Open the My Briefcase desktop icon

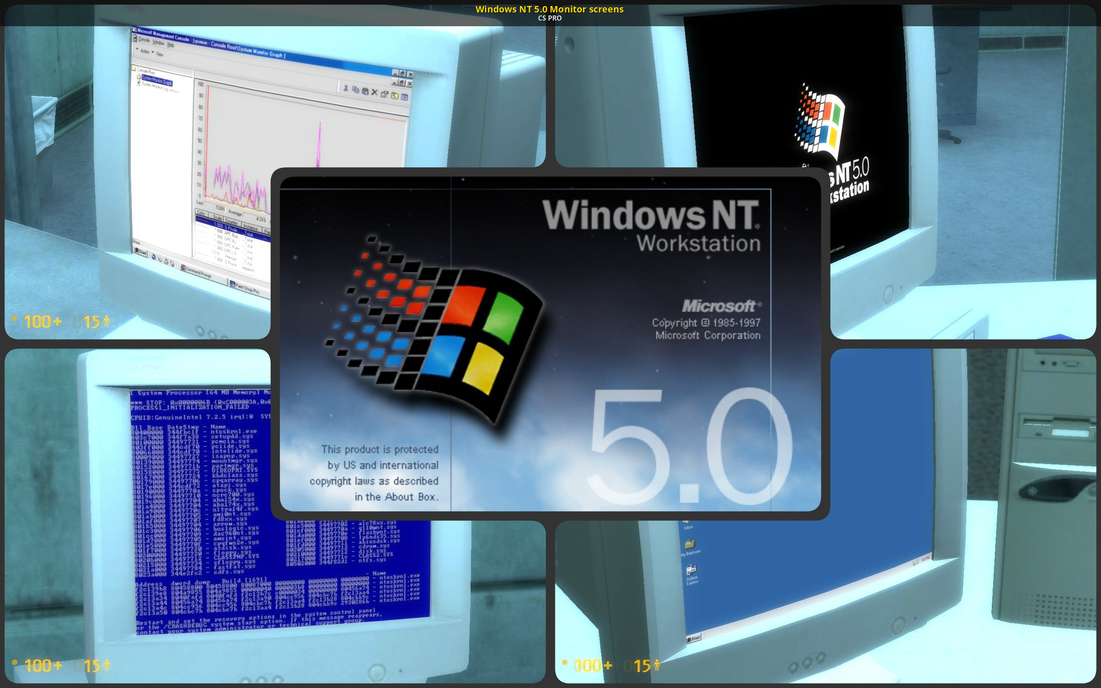click(690, 547)
